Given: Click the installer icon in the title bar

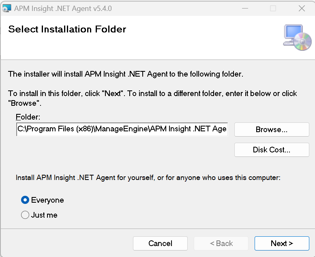Looking at the screenshot, I should coord(7,8).
